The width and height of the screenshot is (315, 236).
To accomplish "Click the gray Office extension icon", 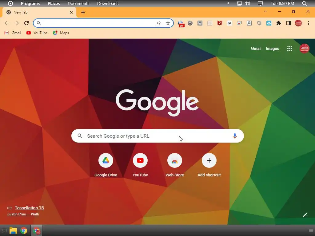I will [x=259, y=23].
